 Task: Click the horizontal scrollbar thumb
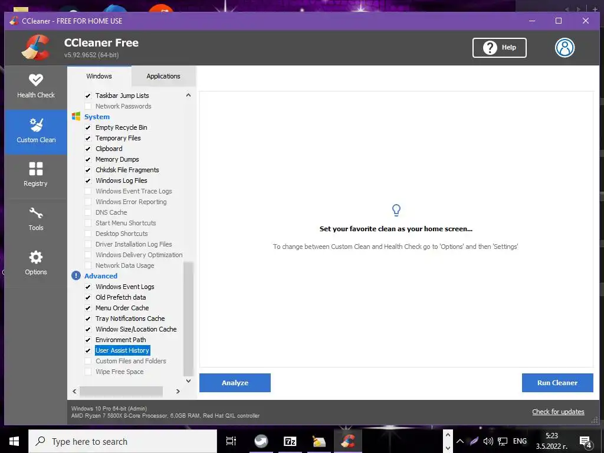point(121,392)
